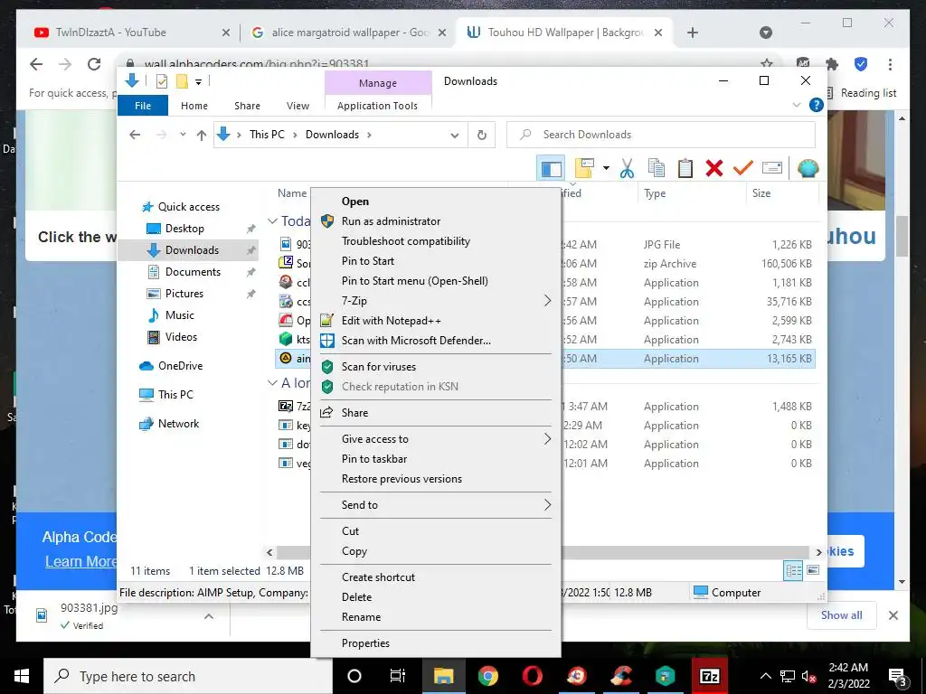Open recent locations dropdown in Explorer

[183, 135]
